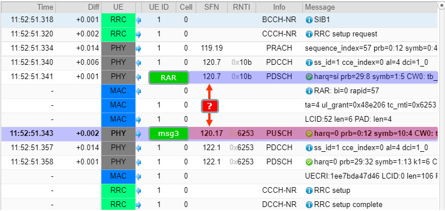Click the info icon beside SIB1 message

pyautogui.click(x=309, y=20)
